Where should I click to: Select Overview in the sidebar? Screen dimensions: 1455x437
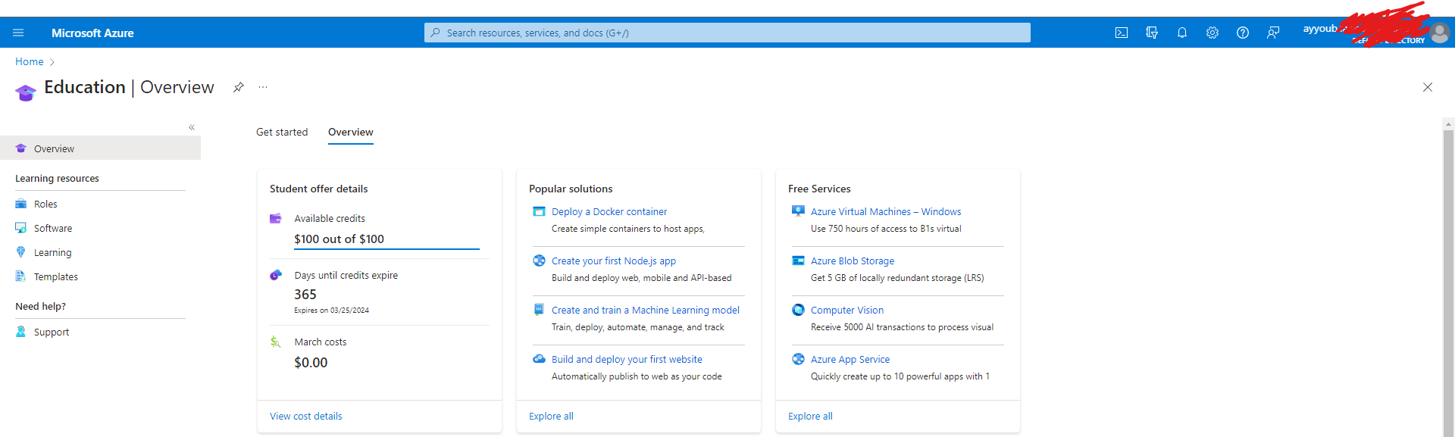point(100,148)
